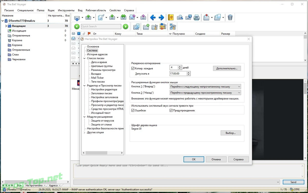Select the Черновики folder
Screen dimensions: 308x193
click(x=19, y=59)
